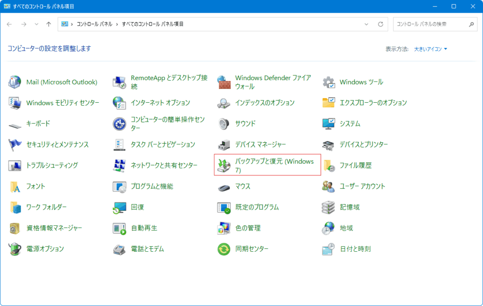This screenshot has width=483, height=306.
Task: Open デバイスとプリンター printer icon
Action: [x=328, y=145]
